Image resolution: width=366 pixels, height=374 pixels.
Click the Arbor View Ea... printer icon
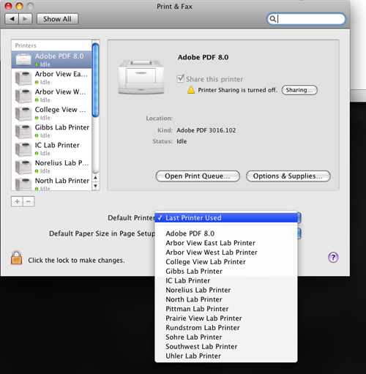[23, 78]
